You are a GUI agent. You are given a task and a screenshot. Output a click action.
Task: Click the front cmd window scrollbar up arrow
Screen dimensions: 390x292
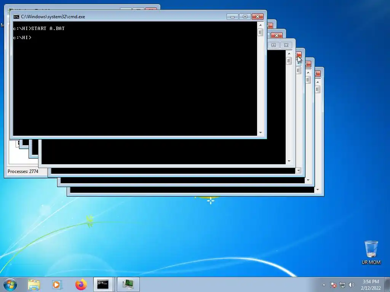click(261, 25)
